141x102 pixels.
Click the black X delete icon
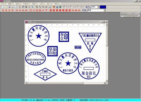(29, 7)
